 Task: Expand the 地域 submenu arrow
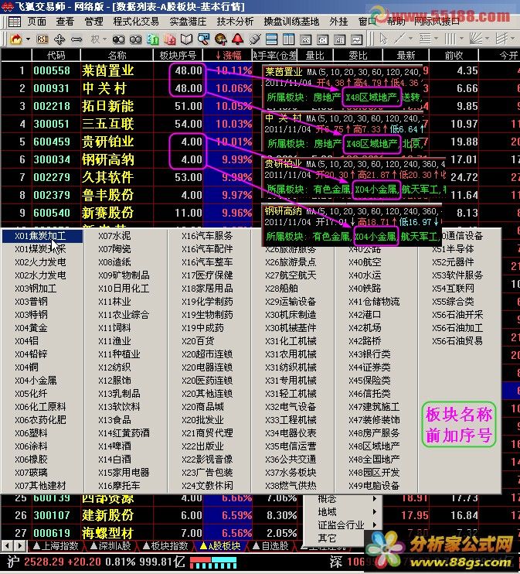click(x=375, y=512)
